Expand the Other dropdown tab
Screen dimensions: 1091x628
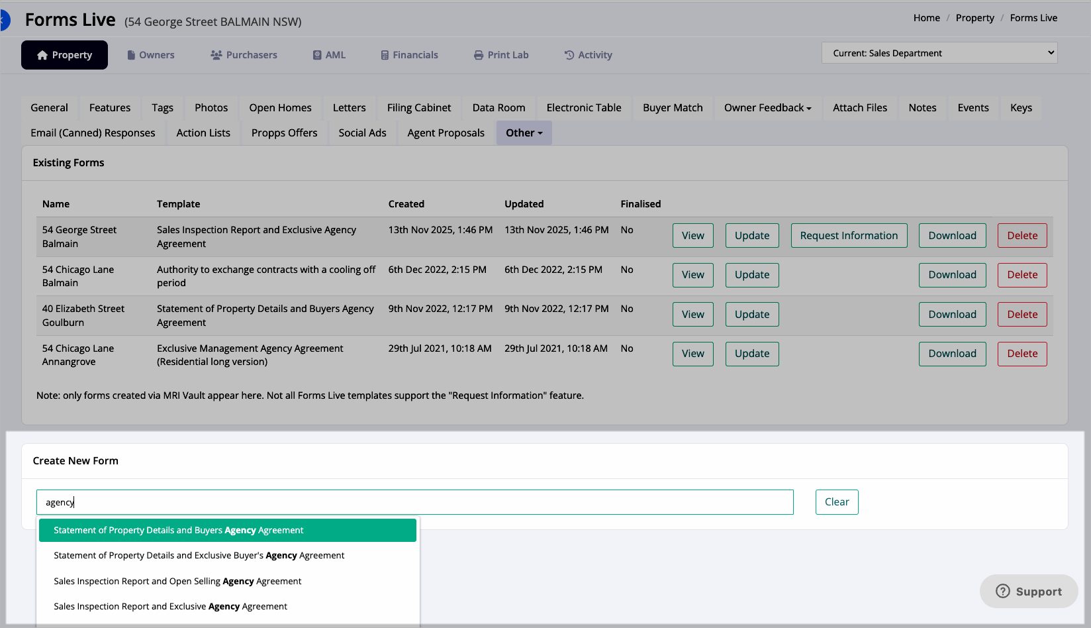(524, 133)
